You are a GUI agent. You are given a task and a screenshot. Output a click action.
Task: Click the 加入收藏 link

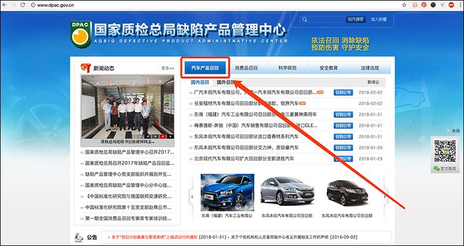(x=378, y=20)
